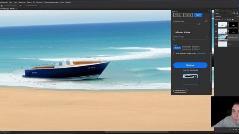Open the Help (Справка) menu
The image size is (239, 134).
[68, 2]
